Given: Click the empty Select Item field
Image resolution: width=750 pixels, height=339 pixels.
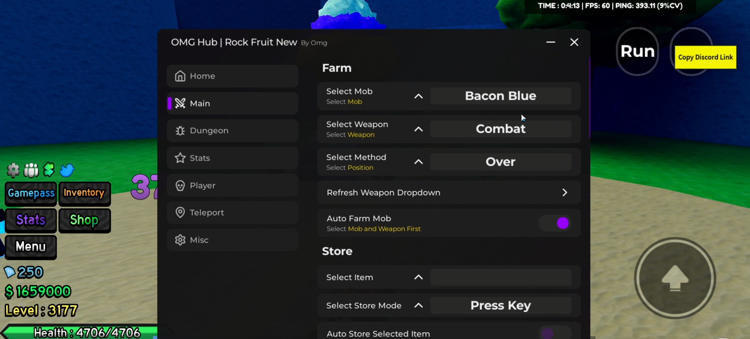Looking at the screenshot, I should coord(500,277).
